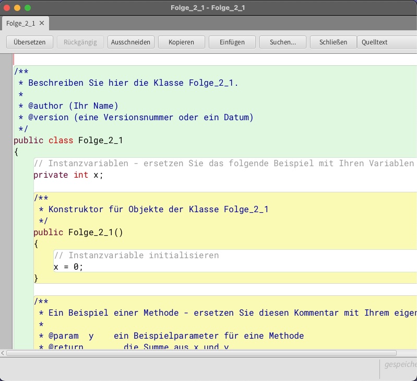Click the Schließen button
The height and width of the screenshot is (381, 417).
point(333,42)
